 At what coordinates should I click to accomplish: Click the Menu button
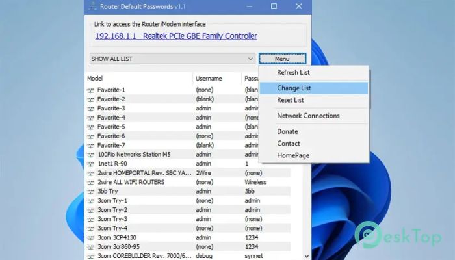(x=282, y=58)
